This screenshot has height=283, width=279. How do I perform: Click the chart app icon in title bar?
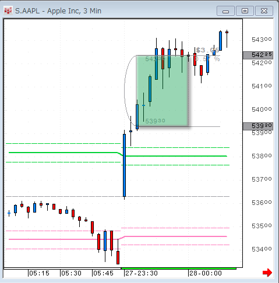pyautogui.click(x=8, y=10)
